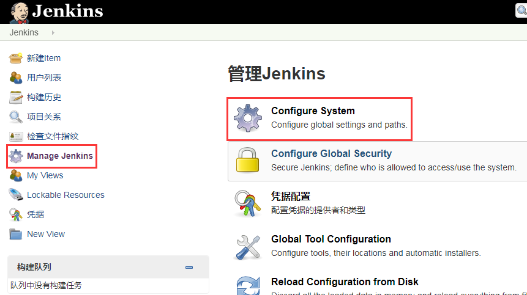This screenshot has height=295, width=527.
Task: Open Global Tool Configuration
Action: (x=331, y=239)
